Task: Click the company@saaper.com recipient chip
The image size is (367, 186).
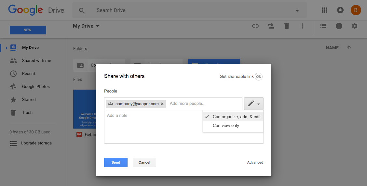Action: point(136,104)
